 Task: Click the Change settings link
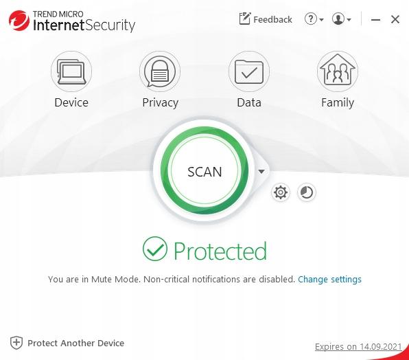[x=329, y=280]
